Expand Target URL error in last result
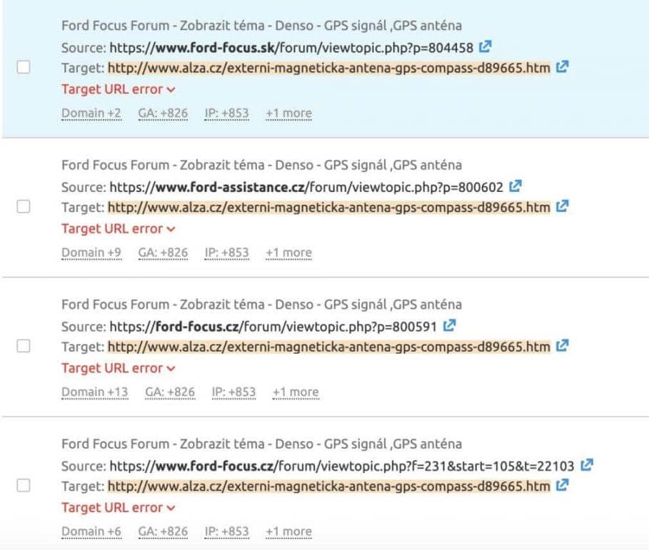This screenshot has width=649, height=550. pos(119,508)
